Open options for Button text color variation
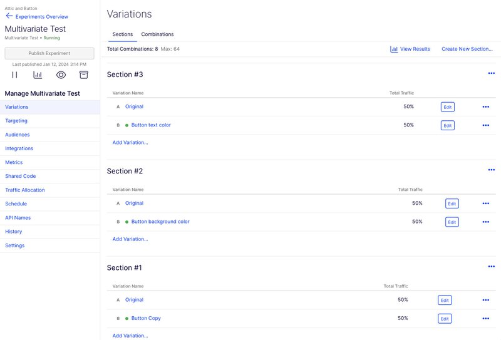Image resolution: width=501 pixels, height=340 pixels. 485,125
